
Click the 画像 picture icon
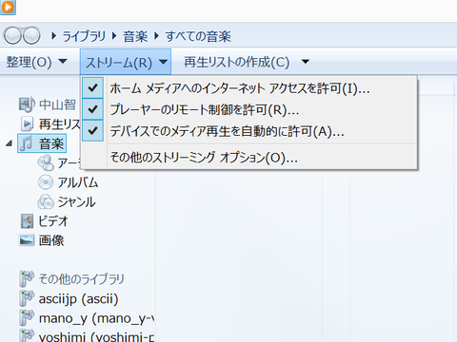click(x=27, y=240)
